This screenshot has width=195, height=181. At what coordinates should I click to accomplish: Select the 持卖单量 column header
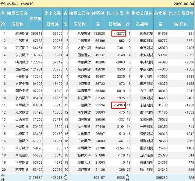pyautogui.click(x=160, y=19)
